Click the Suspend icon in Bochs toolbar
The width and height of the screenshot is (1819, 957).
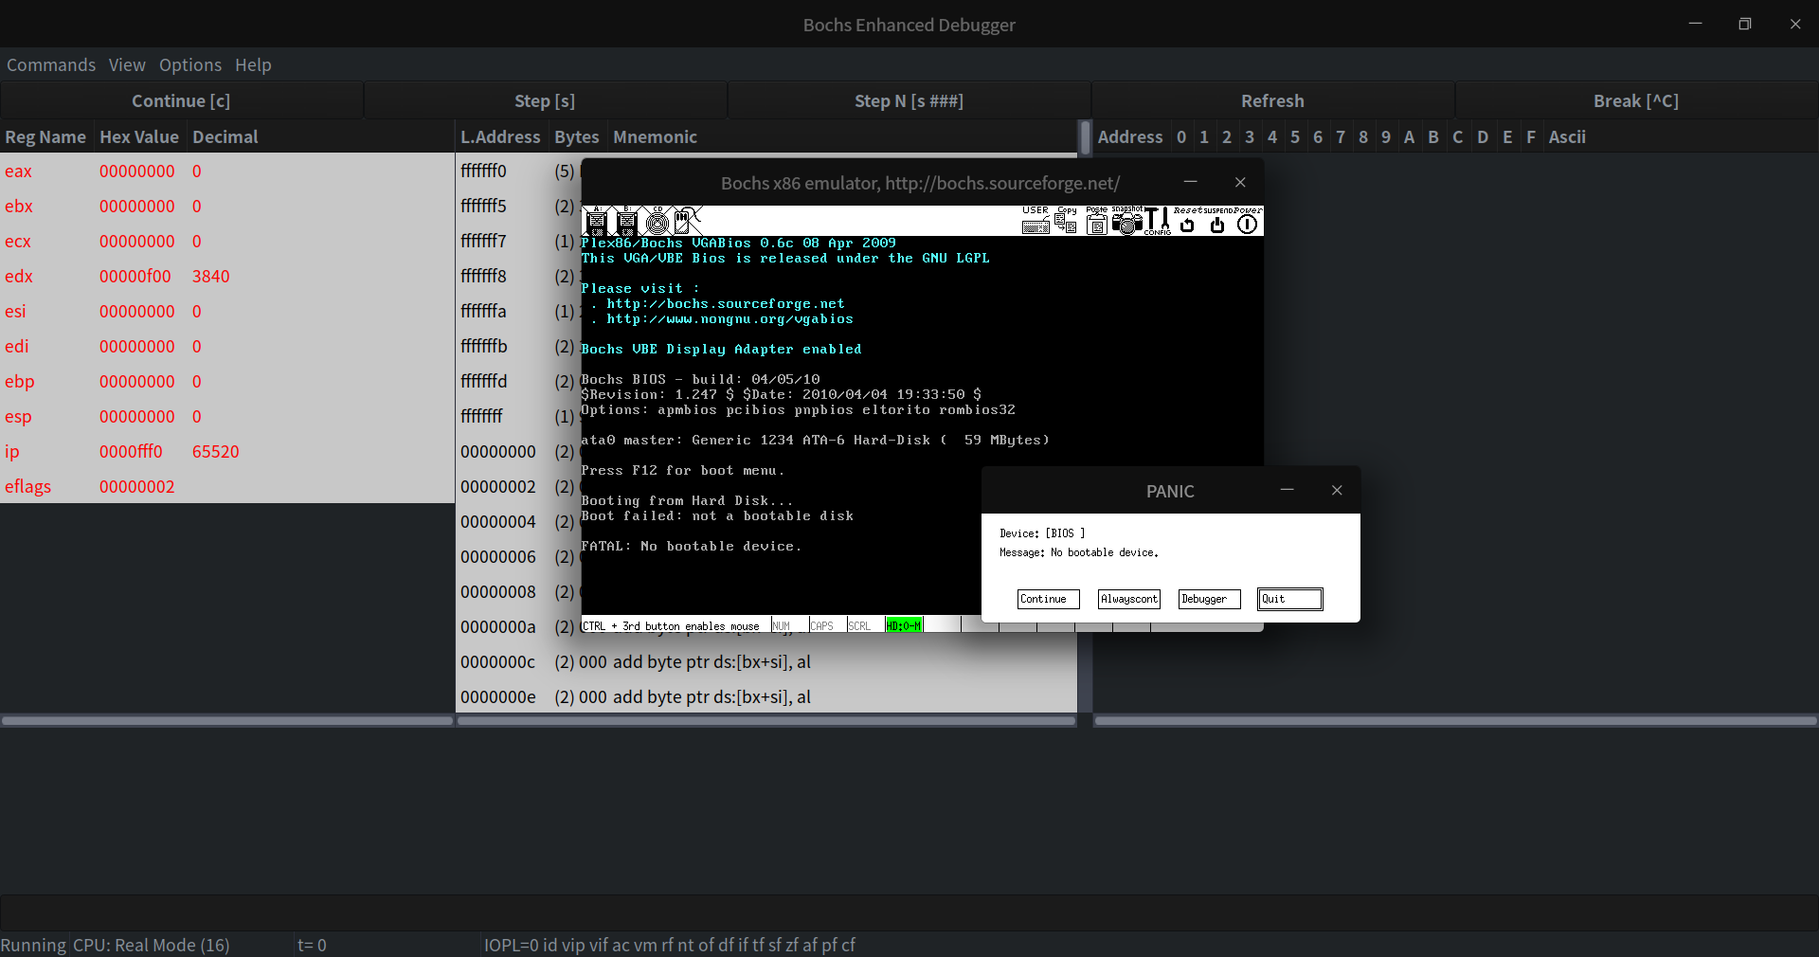(1217, 221)
